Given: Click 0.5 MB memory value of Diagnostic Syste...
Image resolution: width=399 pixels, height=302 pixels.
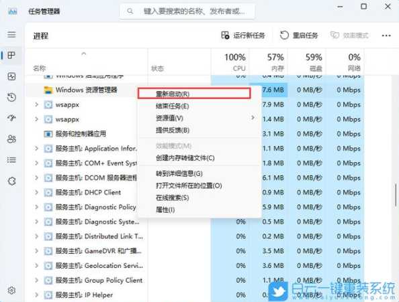Looking at the screenshot, I should click(x=273, y=222).
